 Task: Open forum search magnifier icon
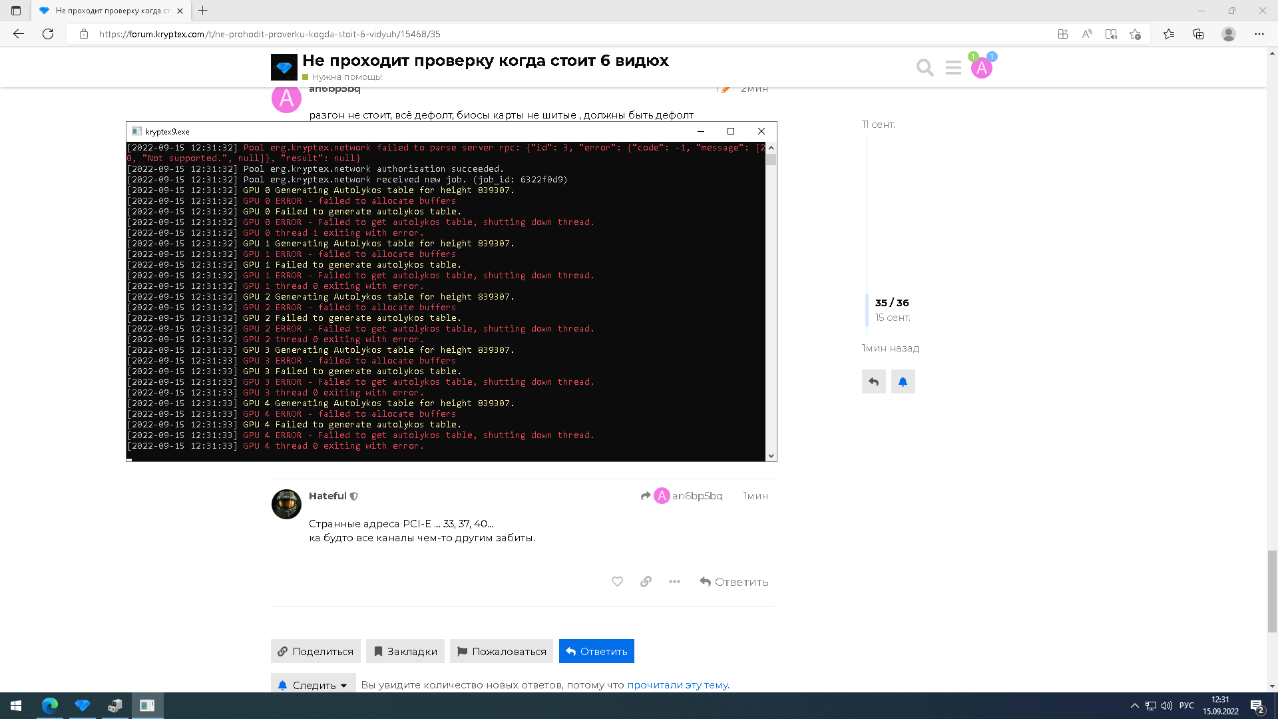tap(925, 67)
